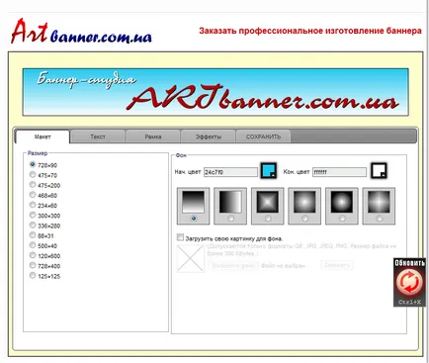Screen dimensions: 429x363
Task: Select banner size 125×125
Action: coord(33,275)
